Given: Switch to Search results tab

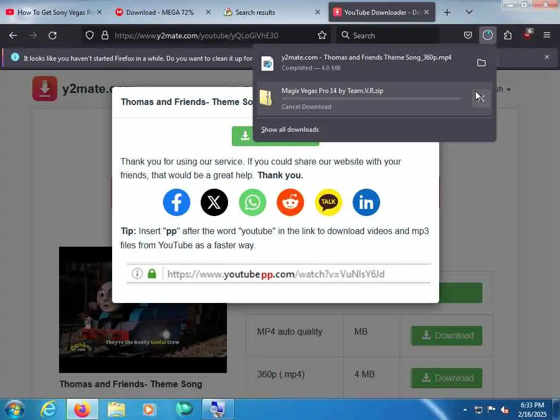Looking at the screenshot, I should pos(272,12).
